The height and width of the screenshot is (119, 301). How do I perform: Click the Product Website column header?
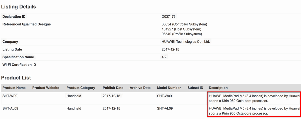[x=46, y=88]
